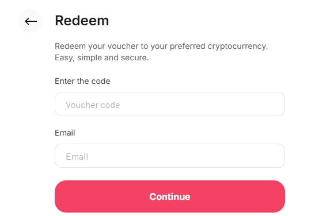334x216 pixels.
Task: Select the Email placeholder text in the box
Action: click(x=77, y=157)
